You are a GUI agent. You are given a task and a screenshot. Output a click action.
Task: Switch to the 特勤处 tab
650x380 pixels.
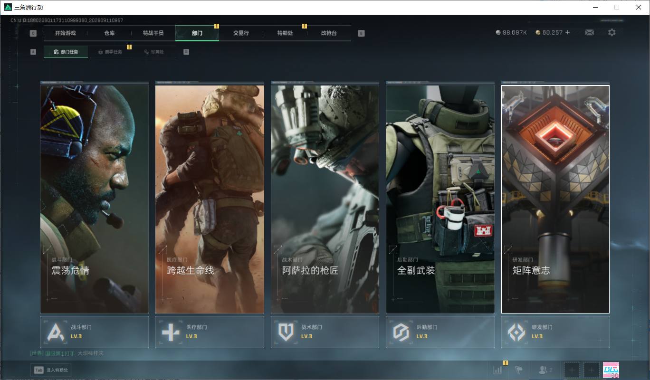tap(285, 33)
